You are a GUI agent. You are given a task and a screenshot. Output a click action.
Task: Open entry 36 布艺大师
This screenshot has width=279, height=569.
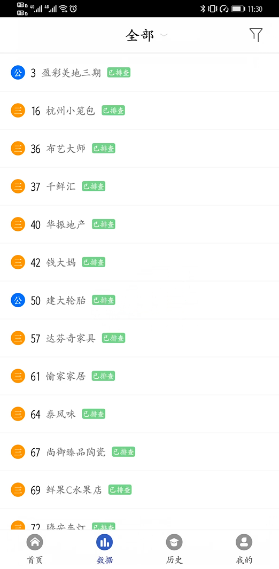point(139,149)
